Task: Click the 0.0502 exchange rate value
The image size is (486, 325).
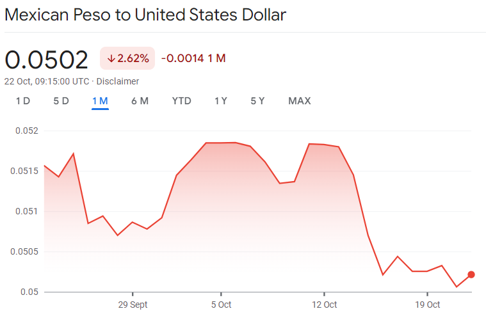Action: [x=47, y=59]
